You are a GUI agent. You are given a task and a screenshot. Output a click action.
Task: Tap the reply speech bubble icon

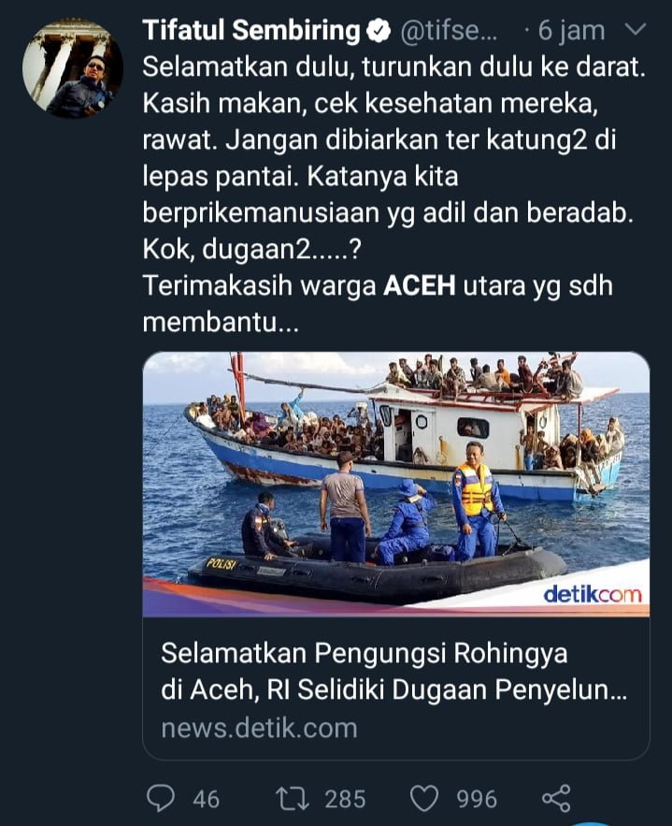[161, 799]
